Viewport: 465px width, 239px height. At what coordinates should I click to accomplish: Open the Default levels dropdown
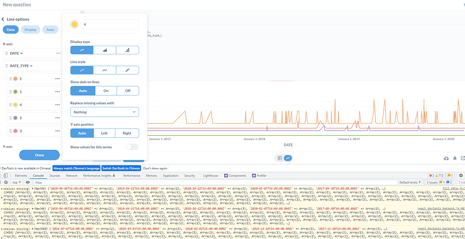[x=410, y=182]
